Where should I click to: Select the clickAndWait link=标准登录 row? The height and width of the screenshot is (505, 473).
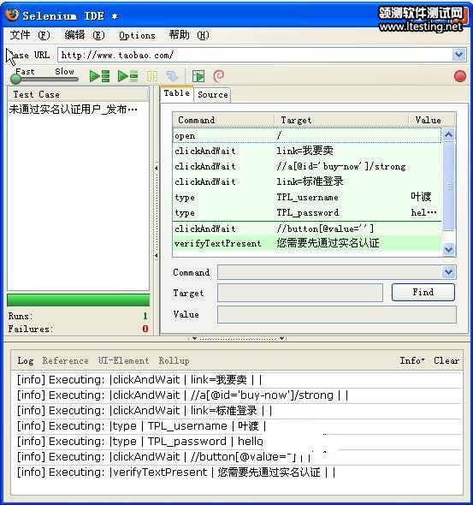[x=307, y=181]
